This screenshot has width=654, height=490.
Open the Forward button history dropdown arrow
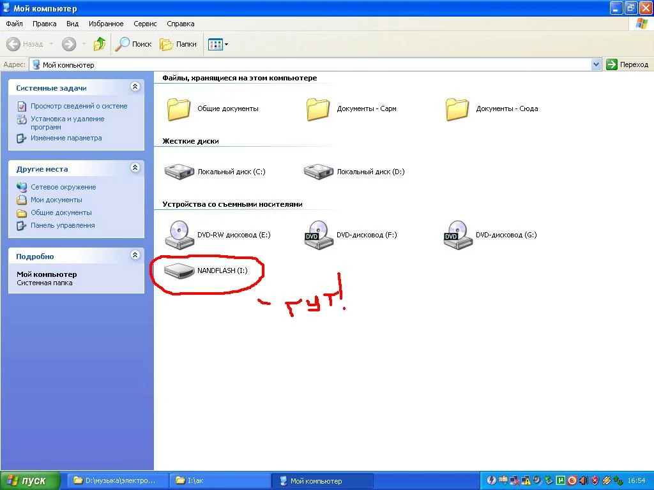(84, 44)
